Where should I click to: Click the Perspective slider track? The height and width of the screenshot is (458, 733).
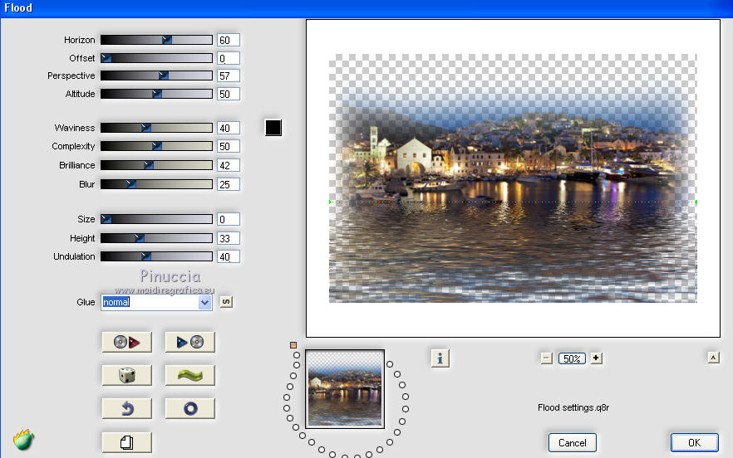[156, 76]
